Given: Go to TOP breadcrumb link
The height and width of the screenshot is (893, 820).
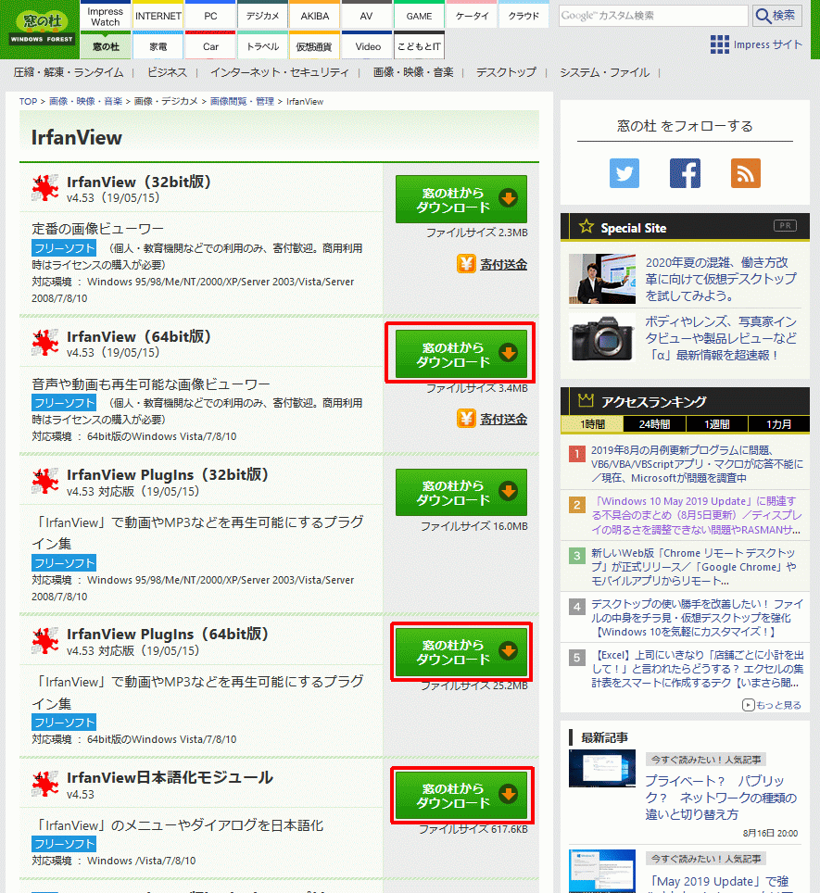Looking at the screenshot, I should click(x=28, y=101).
